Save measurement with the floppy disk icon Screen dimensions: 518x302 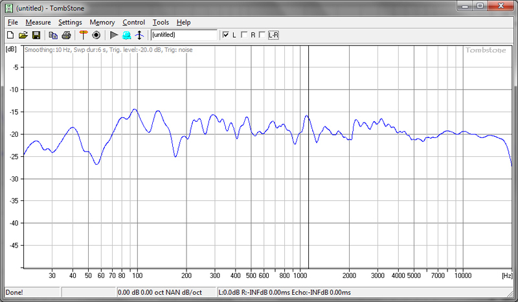pos(36,35)
